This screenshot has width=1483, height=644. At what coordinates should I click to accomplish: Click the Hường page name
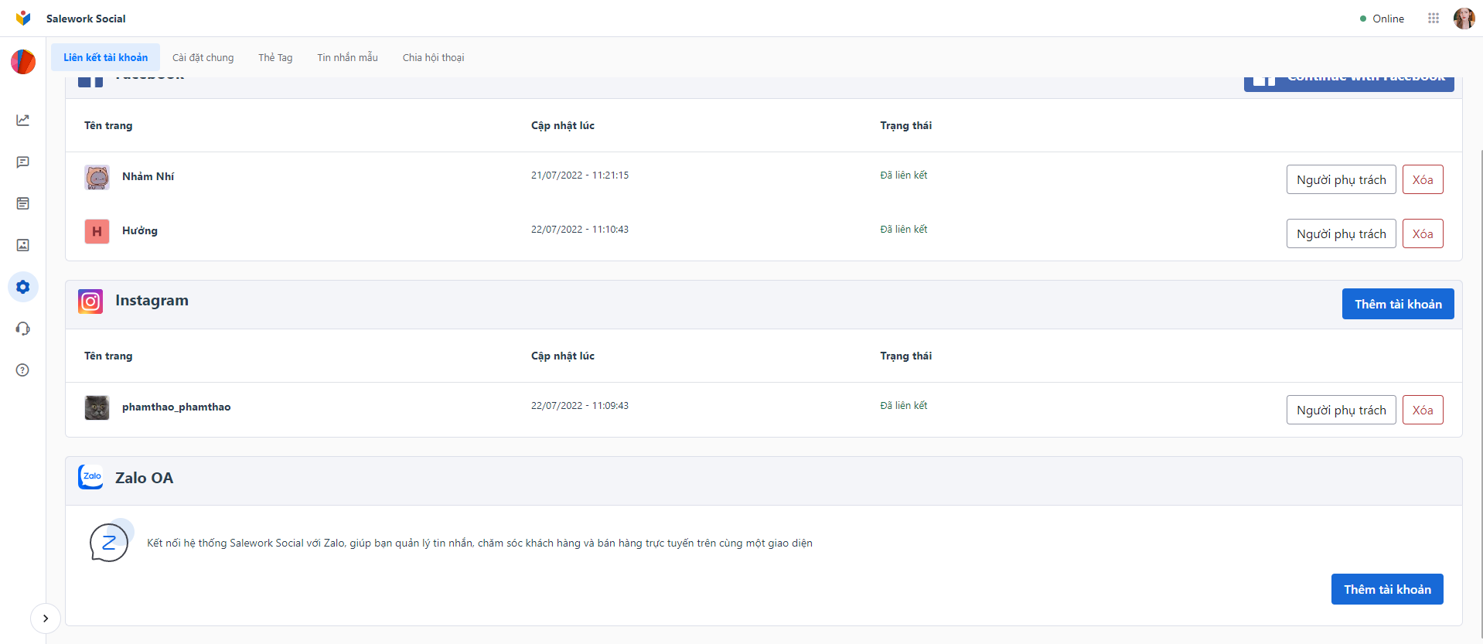coord(140,230)
